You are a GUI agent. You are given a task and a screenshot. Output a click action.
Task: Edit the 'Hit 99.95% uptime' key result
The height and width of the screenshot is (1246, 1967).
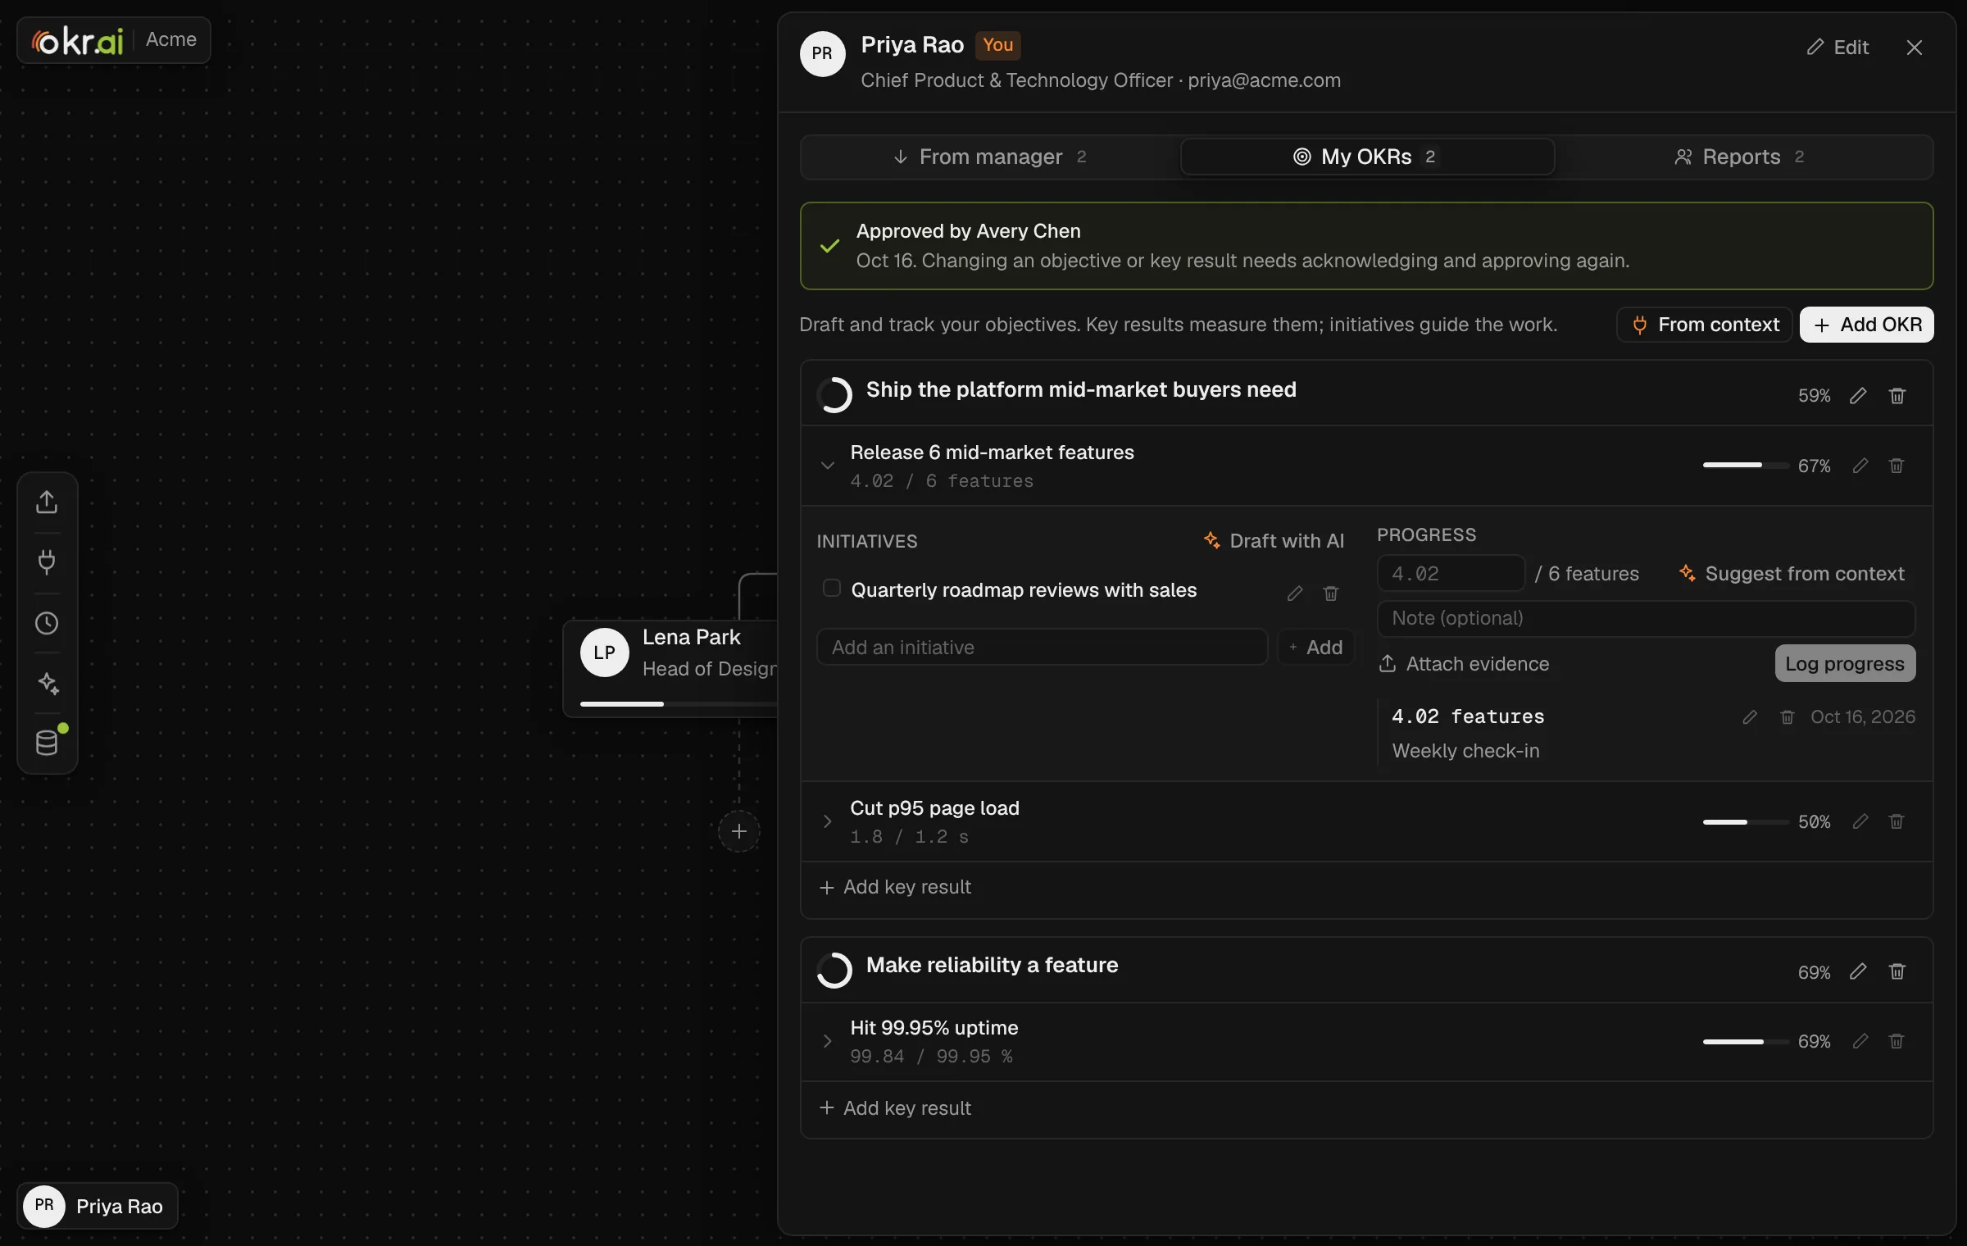(1860, 1041)
